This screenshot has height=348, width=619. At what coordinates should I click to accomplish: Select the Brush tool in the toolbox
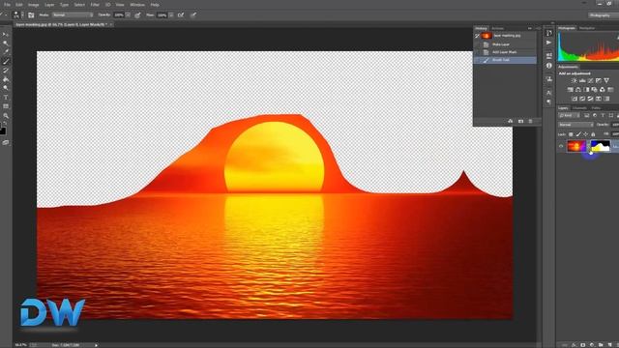pyautogui.click(x=6, y=62)
